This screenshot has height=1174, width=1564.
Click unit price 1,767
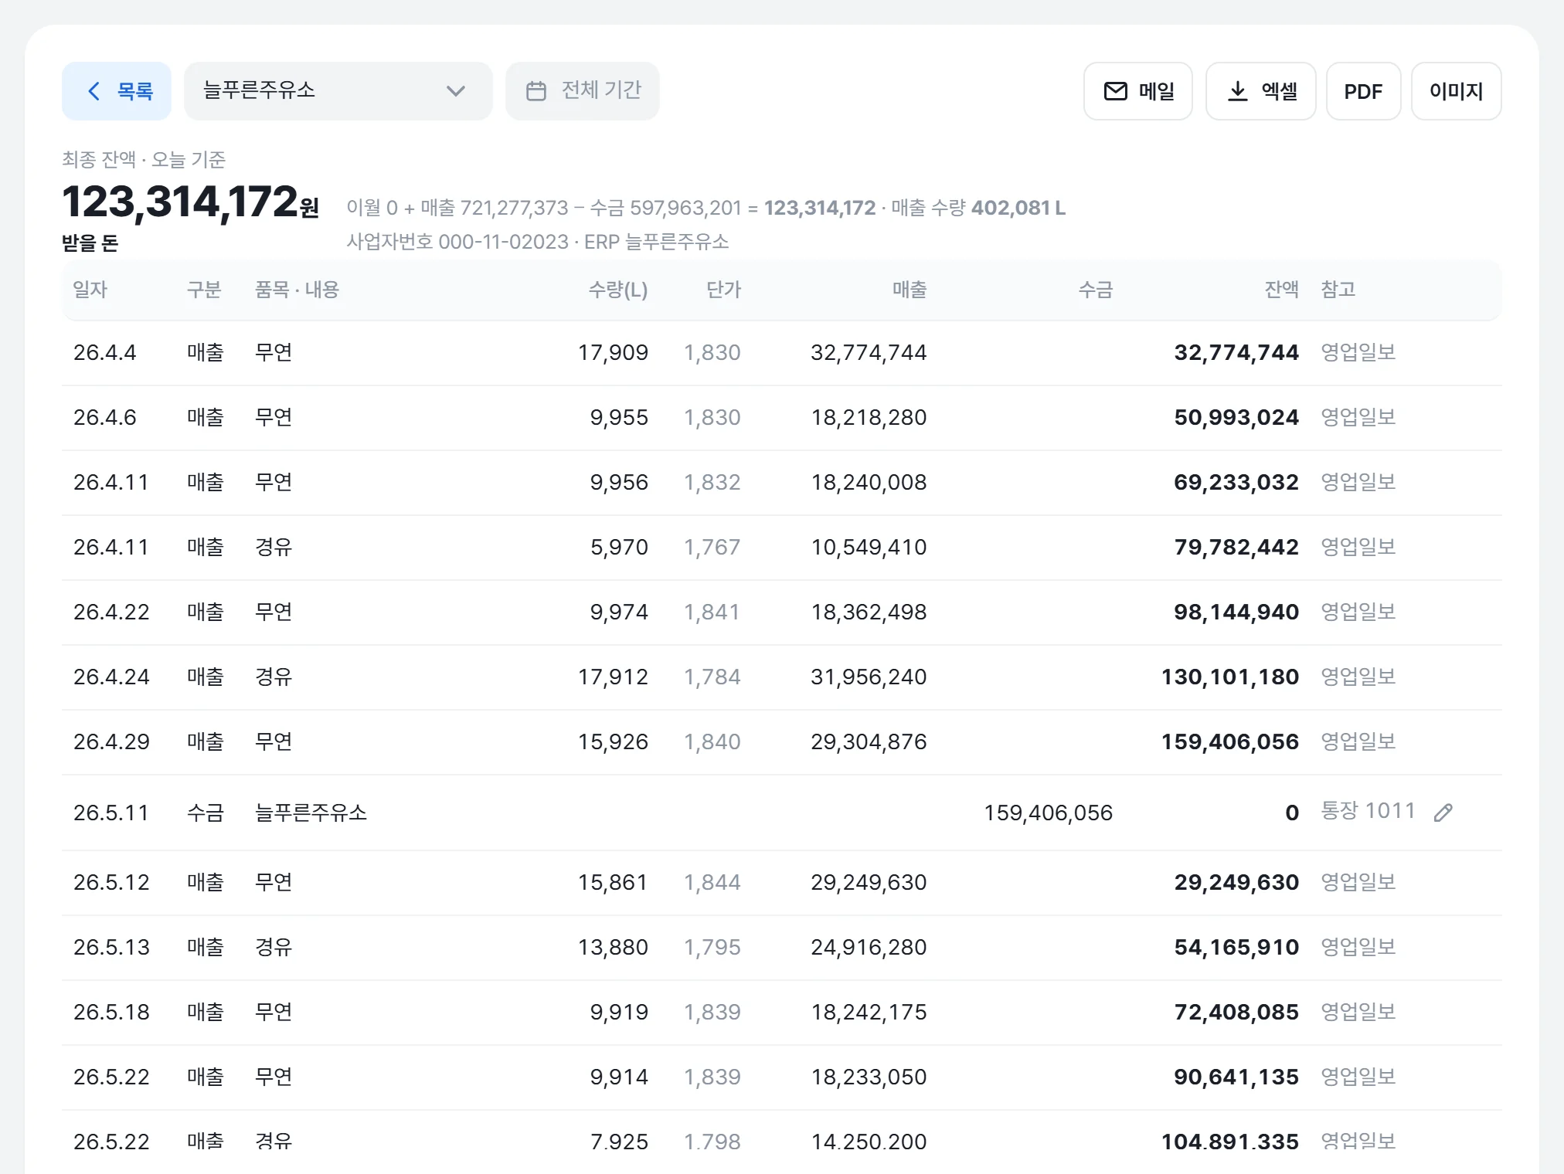[x=712, y=548]
